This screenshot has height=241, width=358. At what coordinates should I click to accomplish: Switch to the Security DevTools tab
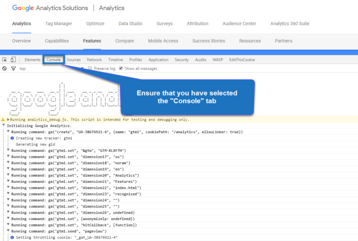[182, 60]
